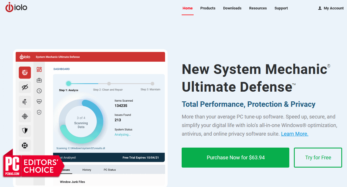The height and width of the screenshot is (187, 347).
Task: Open the privacy eye-slash tool in sidebar
Action: coord(25,87)
